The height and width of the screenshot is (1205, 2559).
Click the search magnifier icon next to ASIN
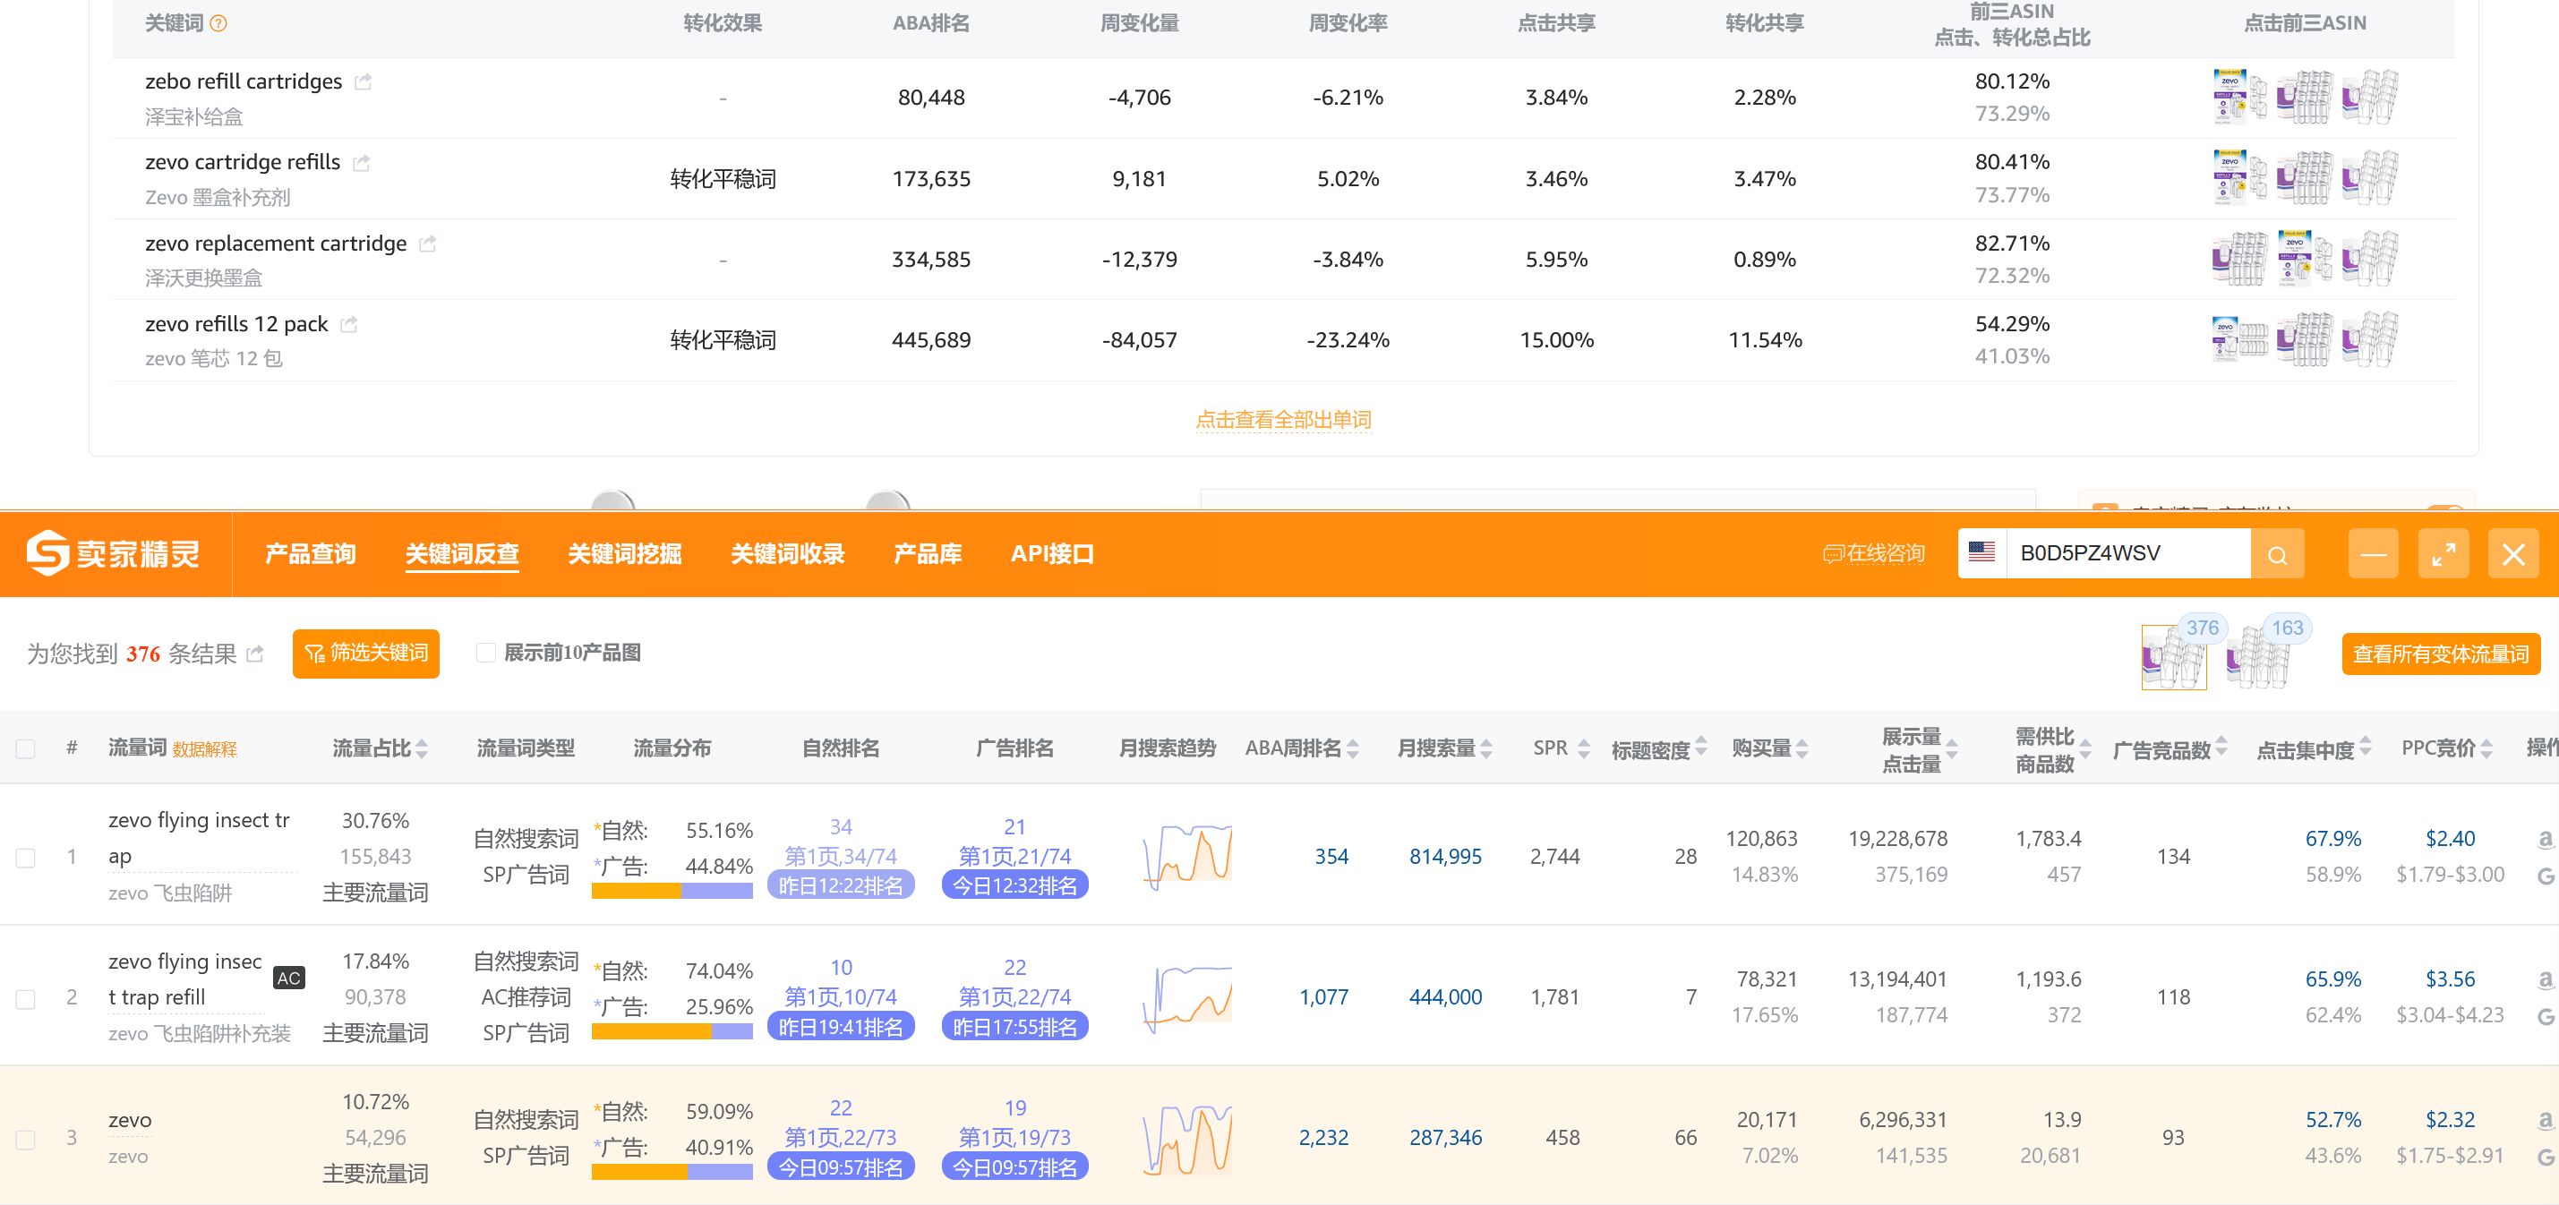(x=2277, y=554)
